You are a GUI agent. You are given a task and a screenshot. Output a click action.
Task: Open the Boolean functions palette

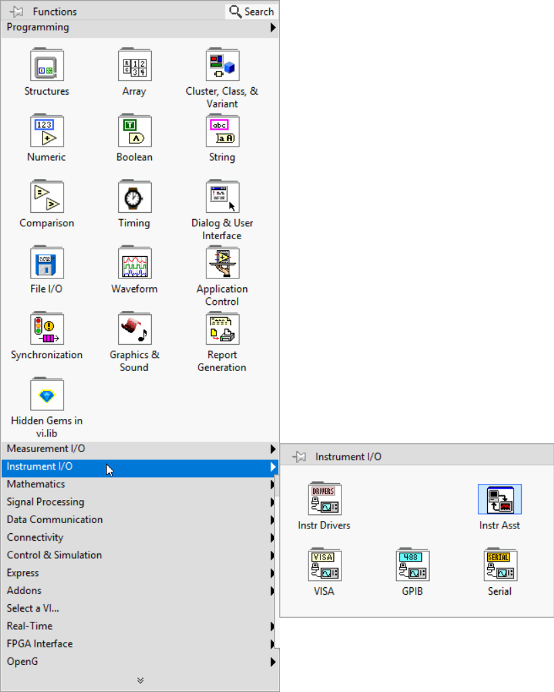pyautogui.click(x=134, y=131)
